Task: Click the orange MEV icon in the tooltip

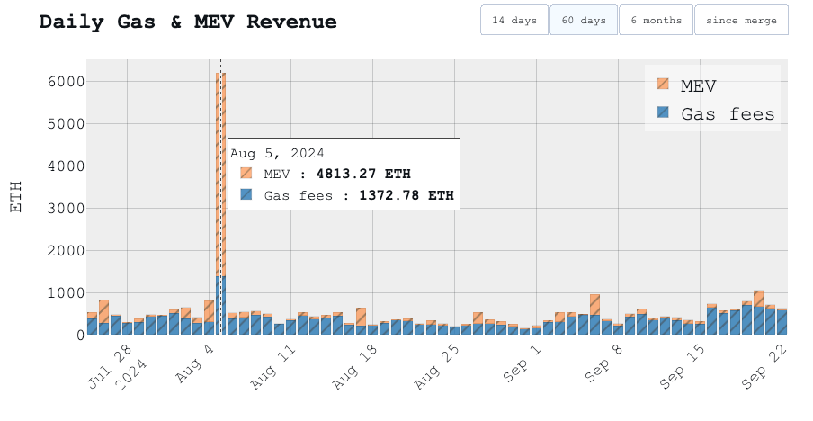Action: [246, 174]
